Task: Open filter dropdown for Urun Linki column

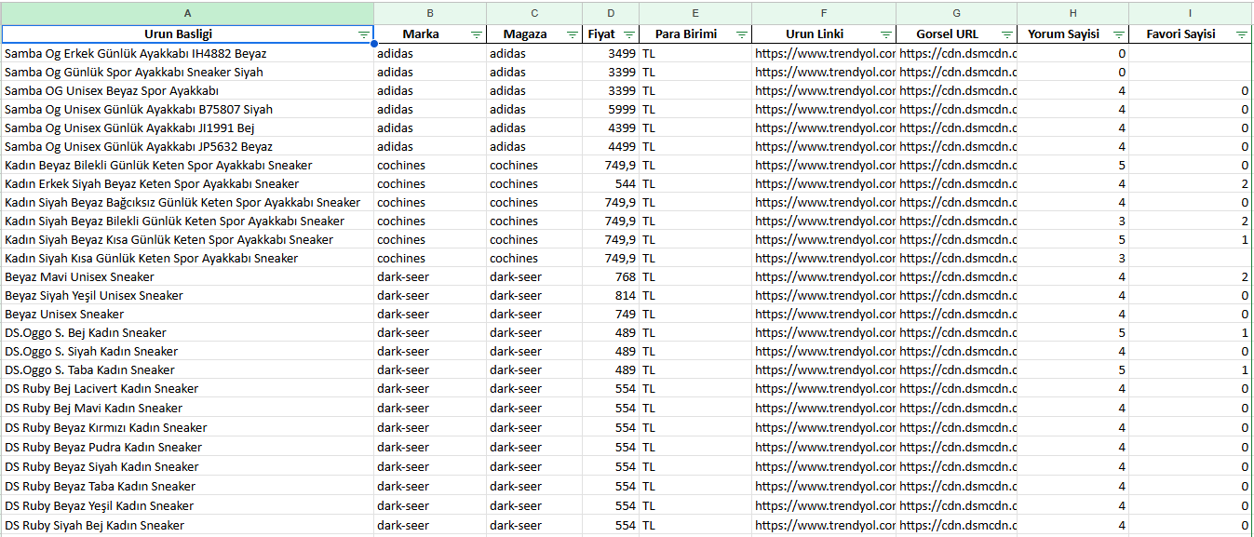Action: 886,34
